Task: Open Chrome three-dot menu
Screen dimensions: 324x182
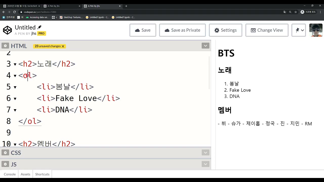Action: point(320,12)
